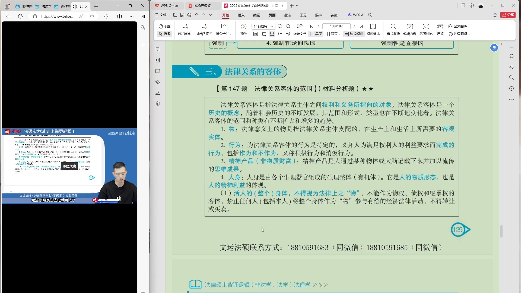Open 阅读模式 reading mode
The width and height of the screenshot is (521, 293).
(373, 30)
